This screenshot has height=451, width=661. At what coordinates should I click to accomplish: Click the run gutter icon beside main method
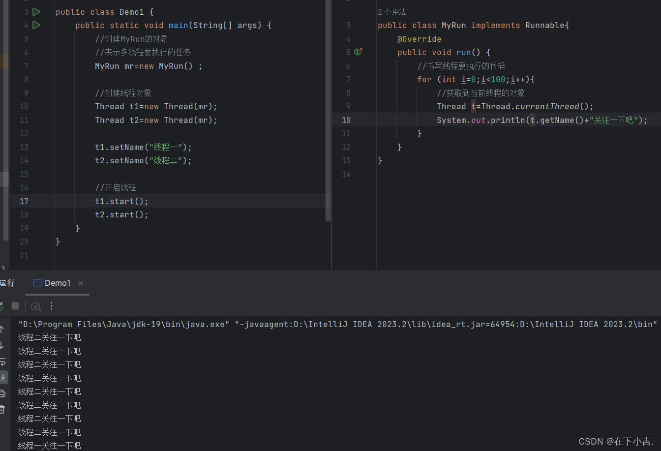[x=36, y=25]
